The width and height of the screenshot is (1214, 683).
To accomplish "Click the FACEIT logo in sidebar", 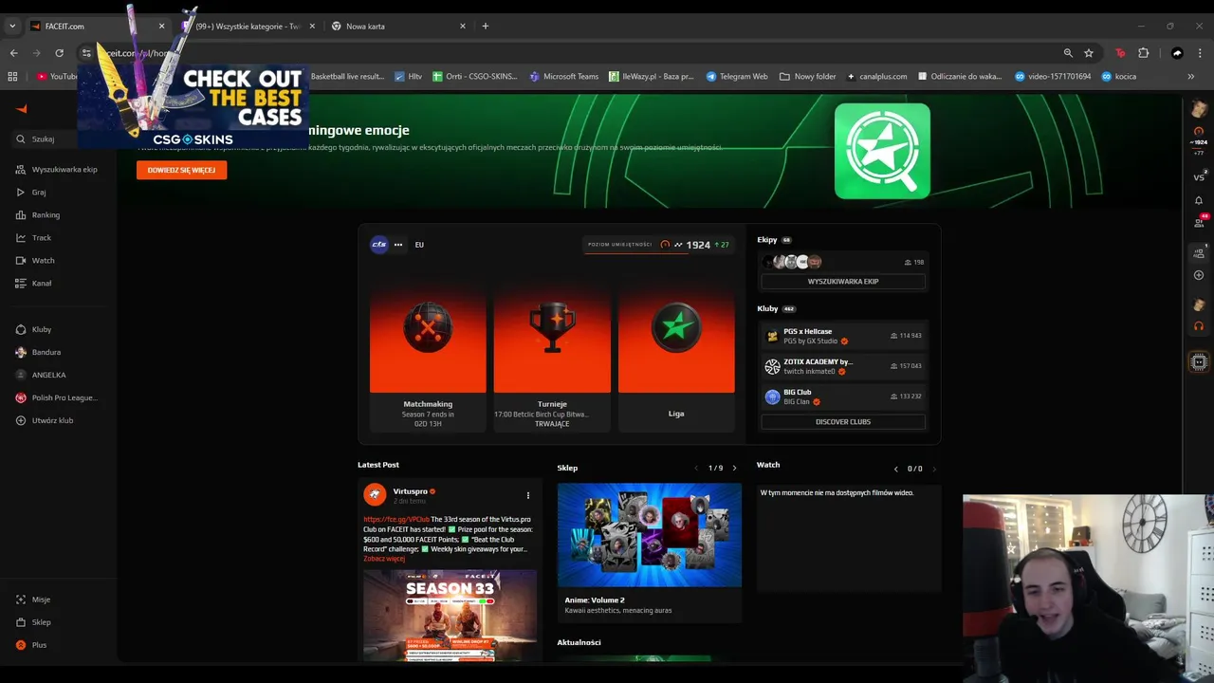I will tap(21, 109).
